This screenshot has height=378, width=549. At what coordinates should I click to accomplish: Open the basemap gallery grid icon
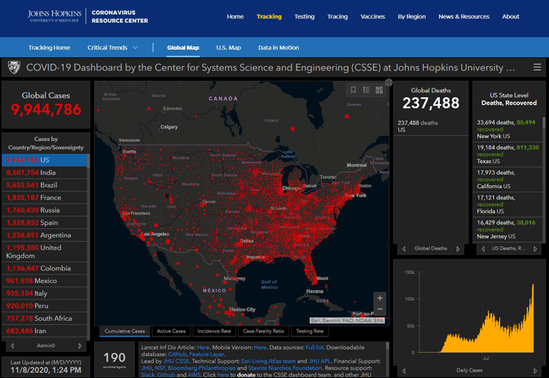[379, 90]
